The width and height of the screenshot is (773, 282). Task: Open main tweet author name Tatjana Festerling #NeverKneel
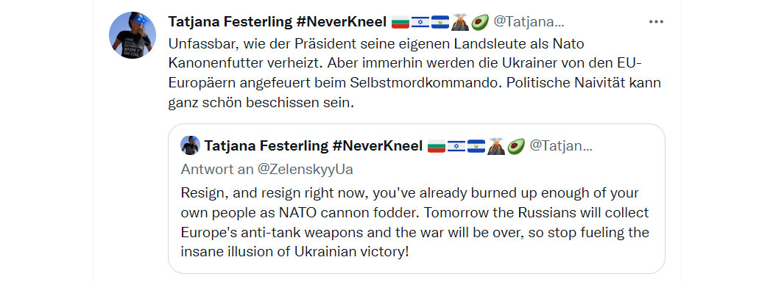[x=277, y=21]
